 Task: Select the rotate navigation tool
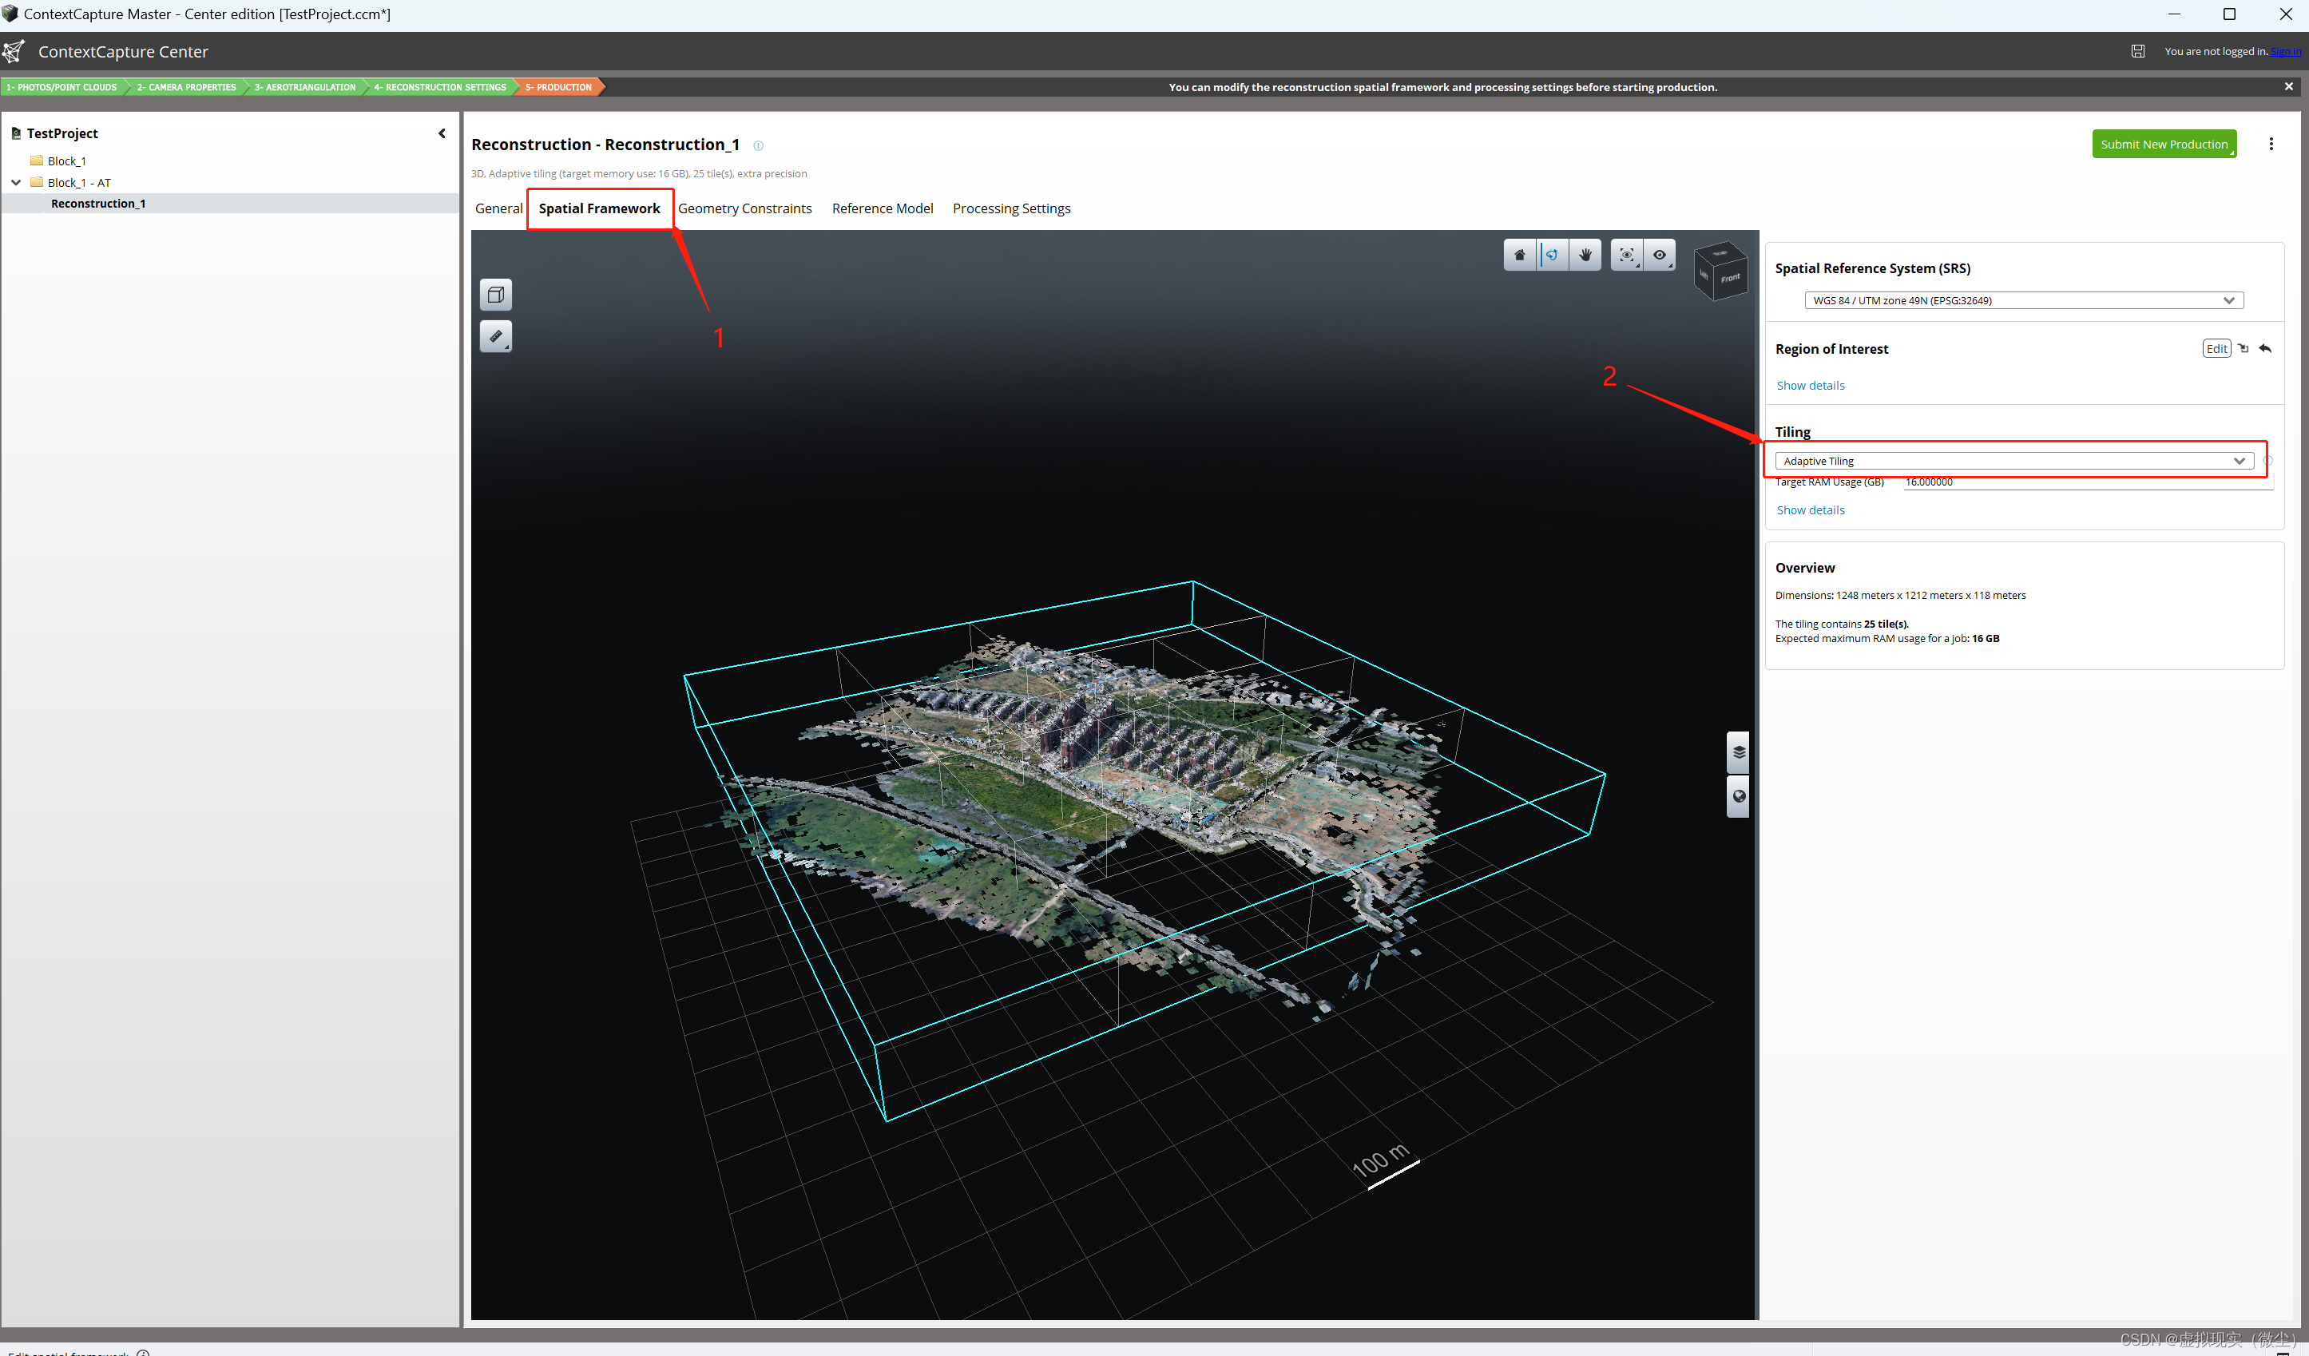[x=1552, y=255]
